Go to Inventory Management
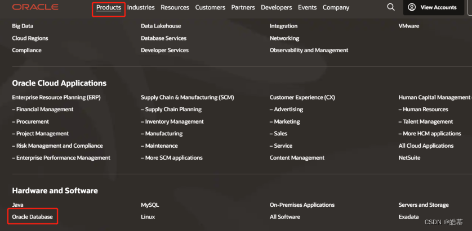The height and width of the screenshot is (231, 472). [172, 121]
